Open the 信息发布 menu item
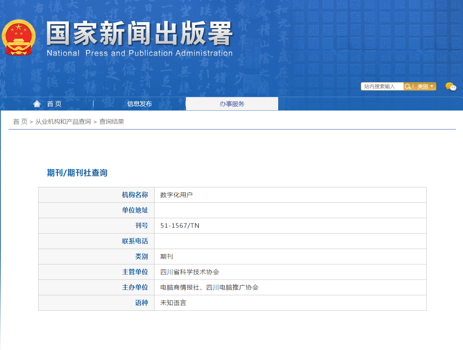Screen dimensions: 463x350 click(140, 104)
